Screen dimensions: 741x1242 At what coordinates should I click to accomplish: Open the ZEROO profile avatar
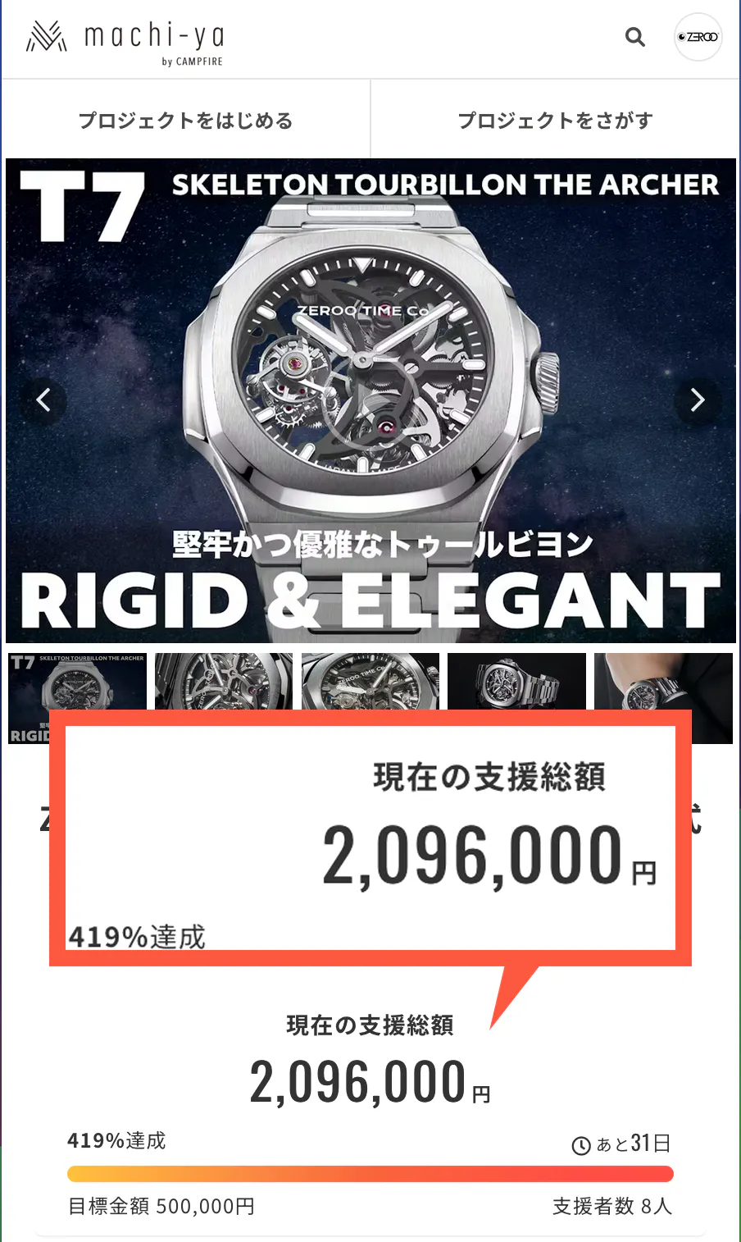pyautogui.click(x=698, y=37)
